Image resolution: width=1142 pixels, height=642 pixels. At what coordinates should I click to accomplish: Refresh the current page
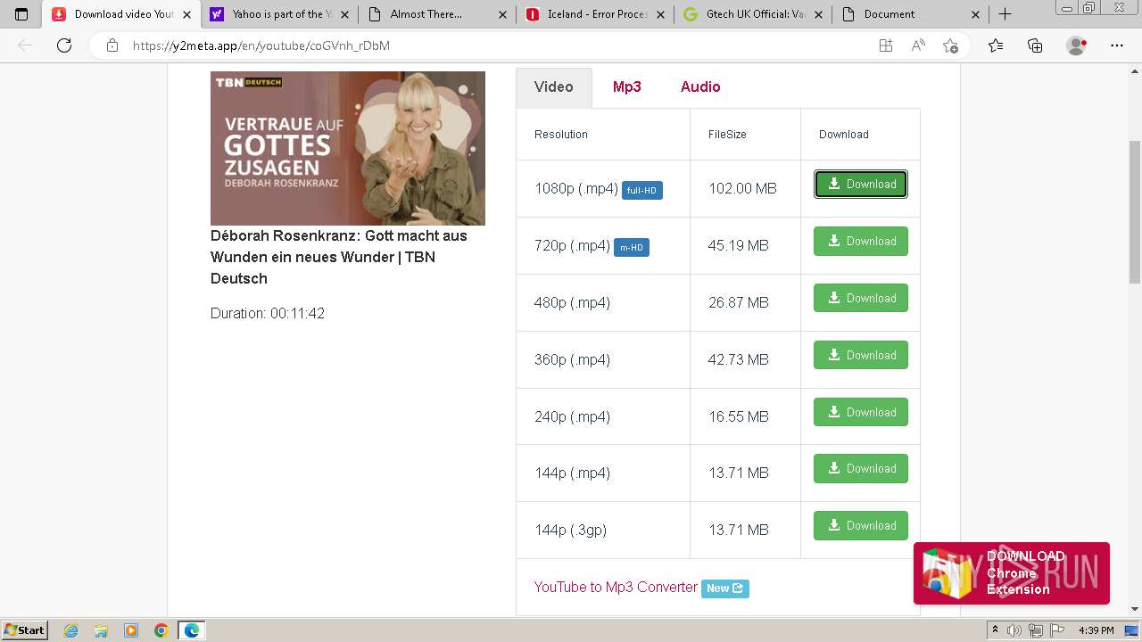pos(64,45)
